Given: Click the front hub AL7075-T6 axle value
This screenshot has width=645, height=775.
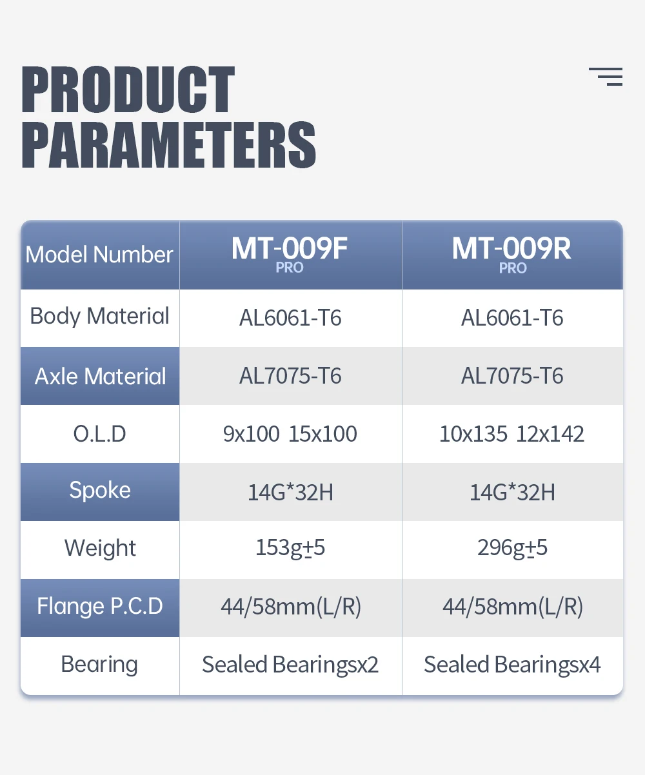Looking at the screenshot, I should point(290,376).
